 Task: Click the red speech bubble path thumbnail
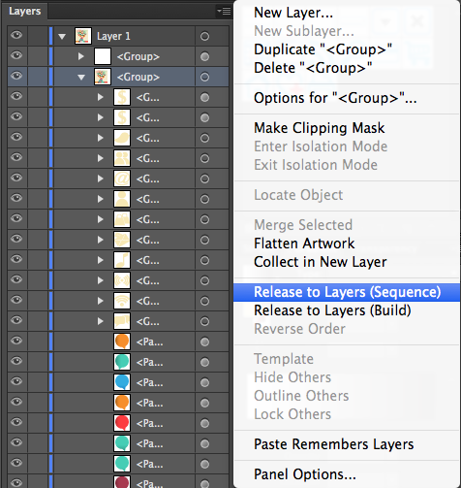coord(122,423)
